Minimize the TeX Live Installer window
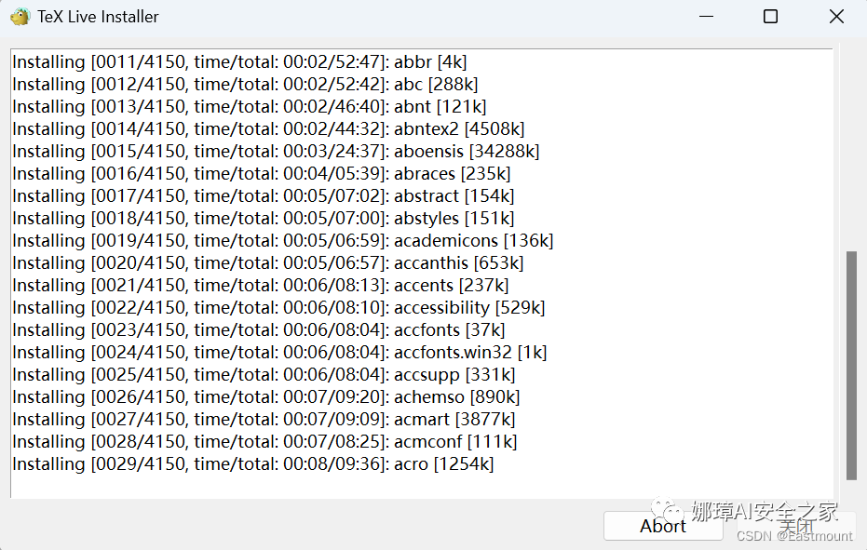This screenshot has width=867, height=550. pyautogui.click(x=706, y=17)
